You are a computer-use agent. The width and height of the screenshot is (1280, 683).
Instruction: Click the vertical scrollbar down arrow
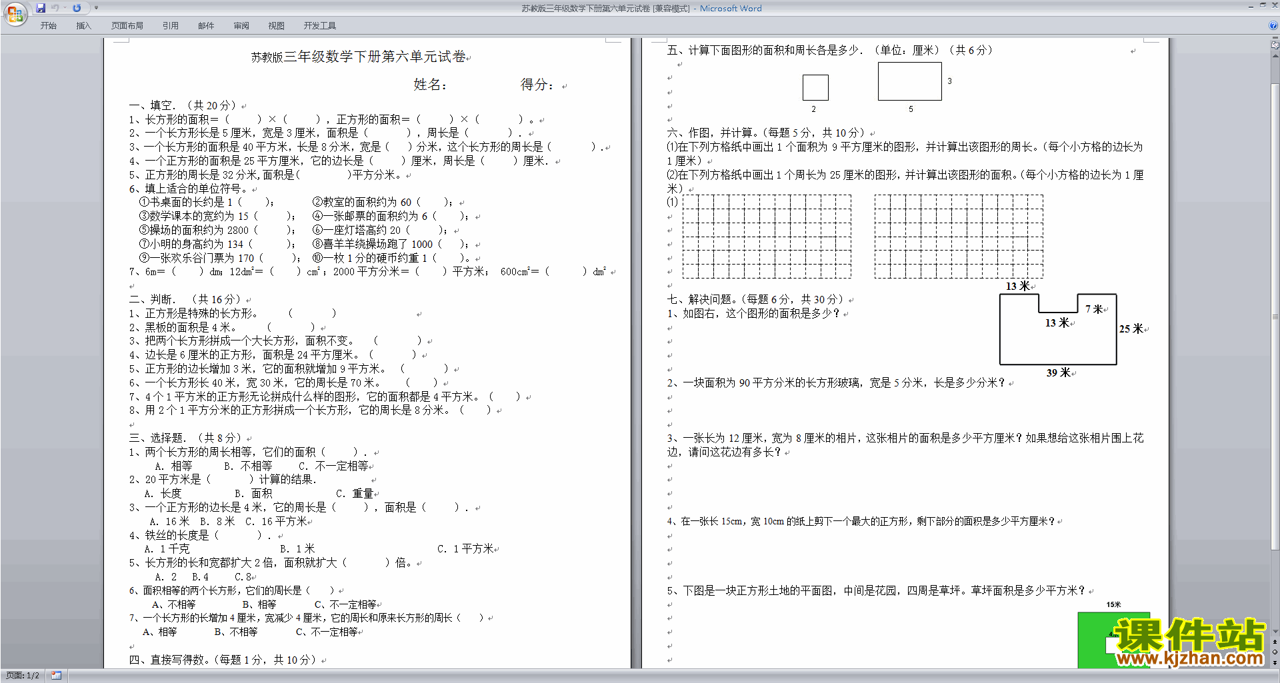(x=1275, y=632)
